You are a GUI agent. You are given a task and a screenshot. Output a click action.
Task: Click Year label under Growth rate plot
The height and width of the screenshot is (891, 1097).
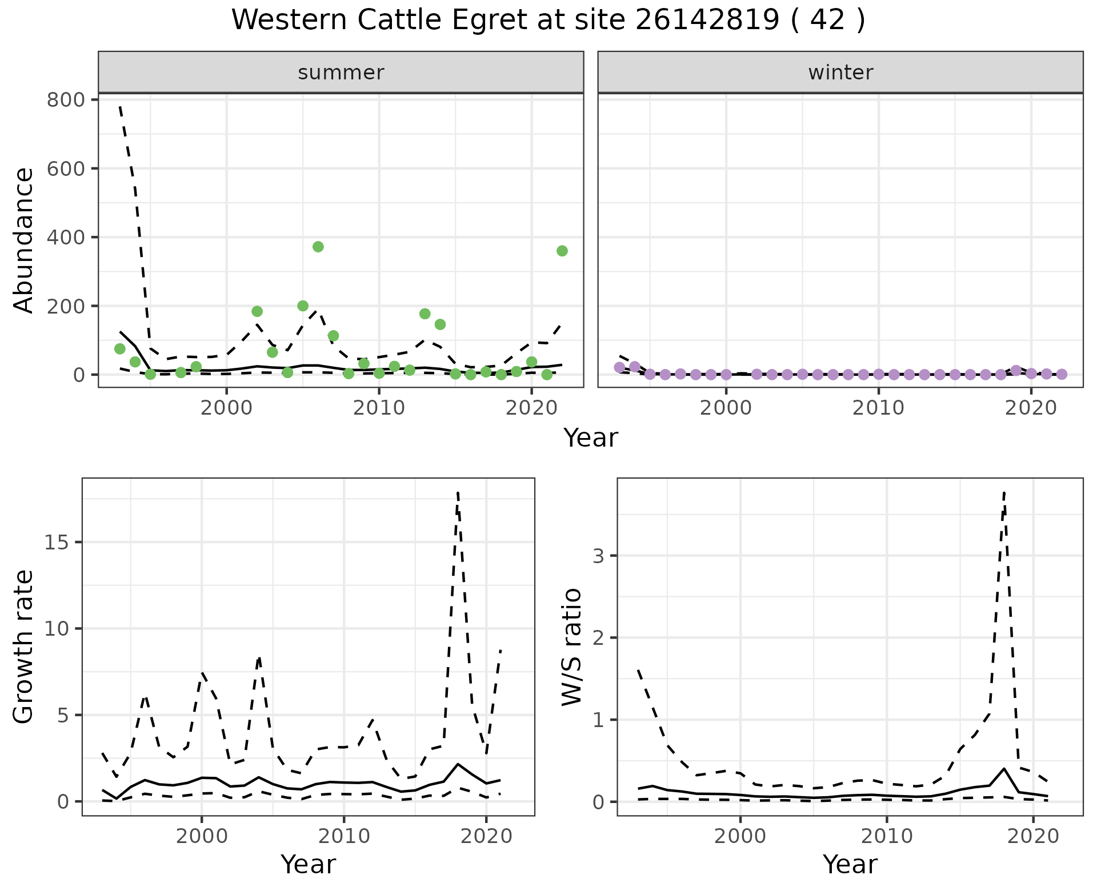[x=308, y=864]
